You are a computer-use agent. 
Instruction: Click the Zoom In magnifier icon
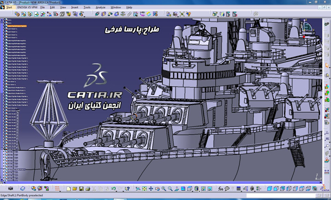pyautogui.click(x=164, y=188)
